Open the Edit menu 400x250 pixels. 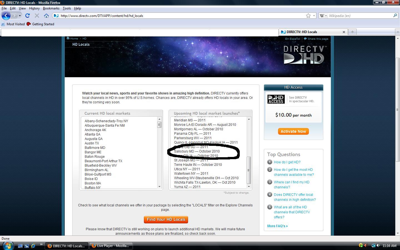click(13, 8)
